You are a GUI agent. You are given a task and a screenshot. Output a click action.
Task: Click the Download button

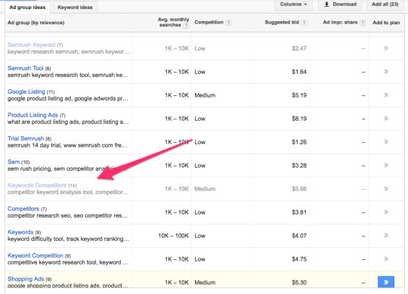point(340,5)
